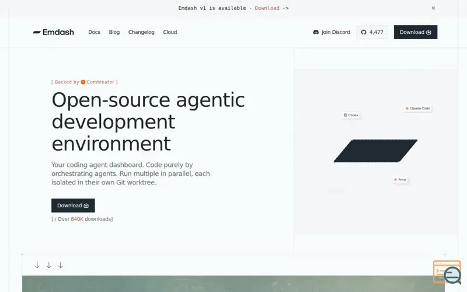Image resolution: width=467 pixels, height=292 pixels.
Task: Click Download link in announcement banner
Action: click(267, 8)
